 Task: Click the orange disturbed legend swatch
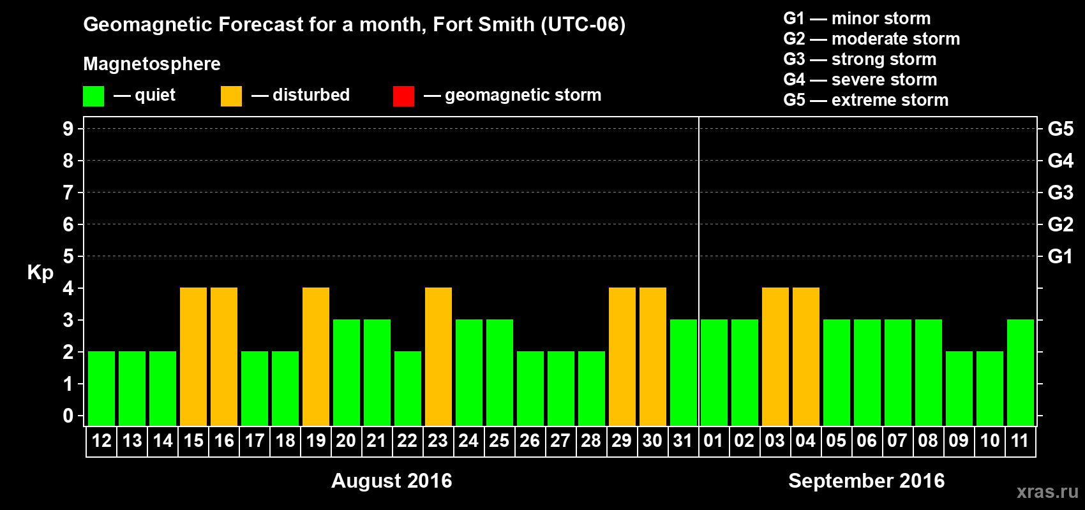tap(231, 96)
